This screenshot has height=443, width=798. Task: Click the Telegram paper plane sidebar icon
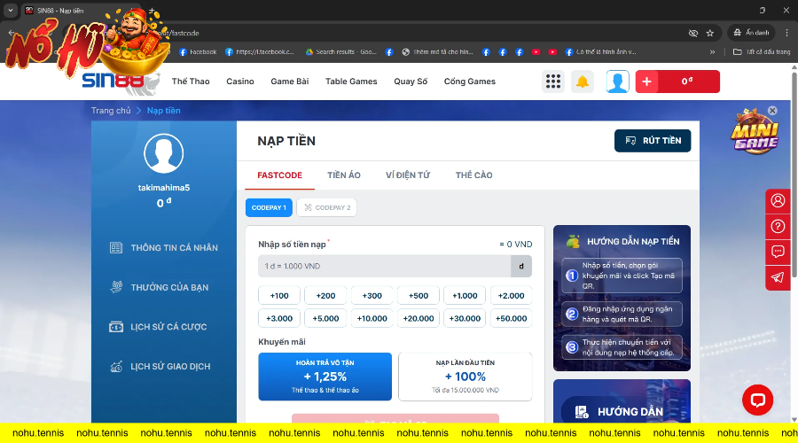778,277
